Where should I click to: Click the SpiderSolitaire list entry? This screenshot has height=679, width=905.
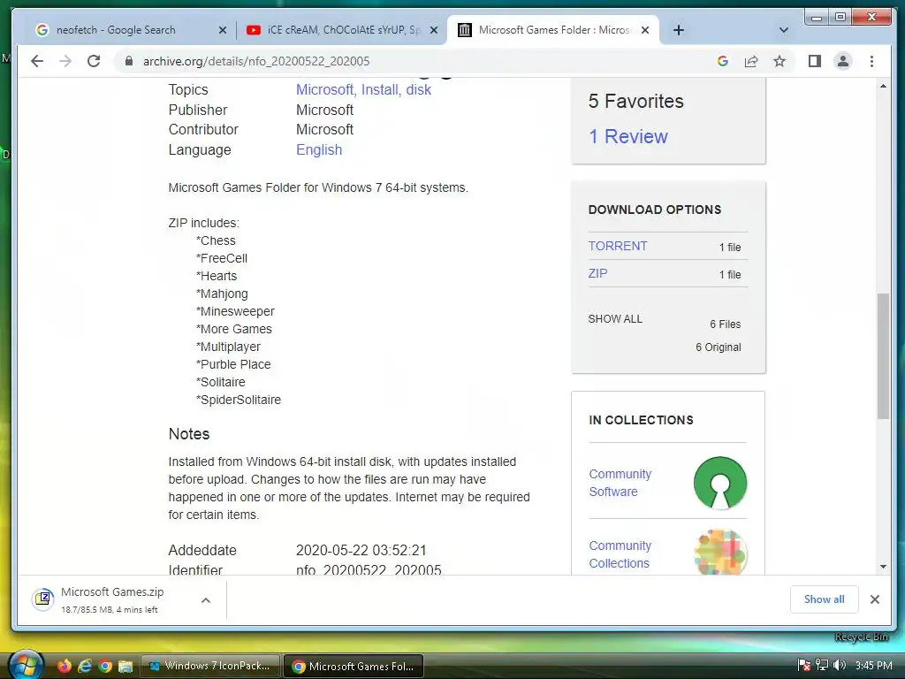click(239, 400)
